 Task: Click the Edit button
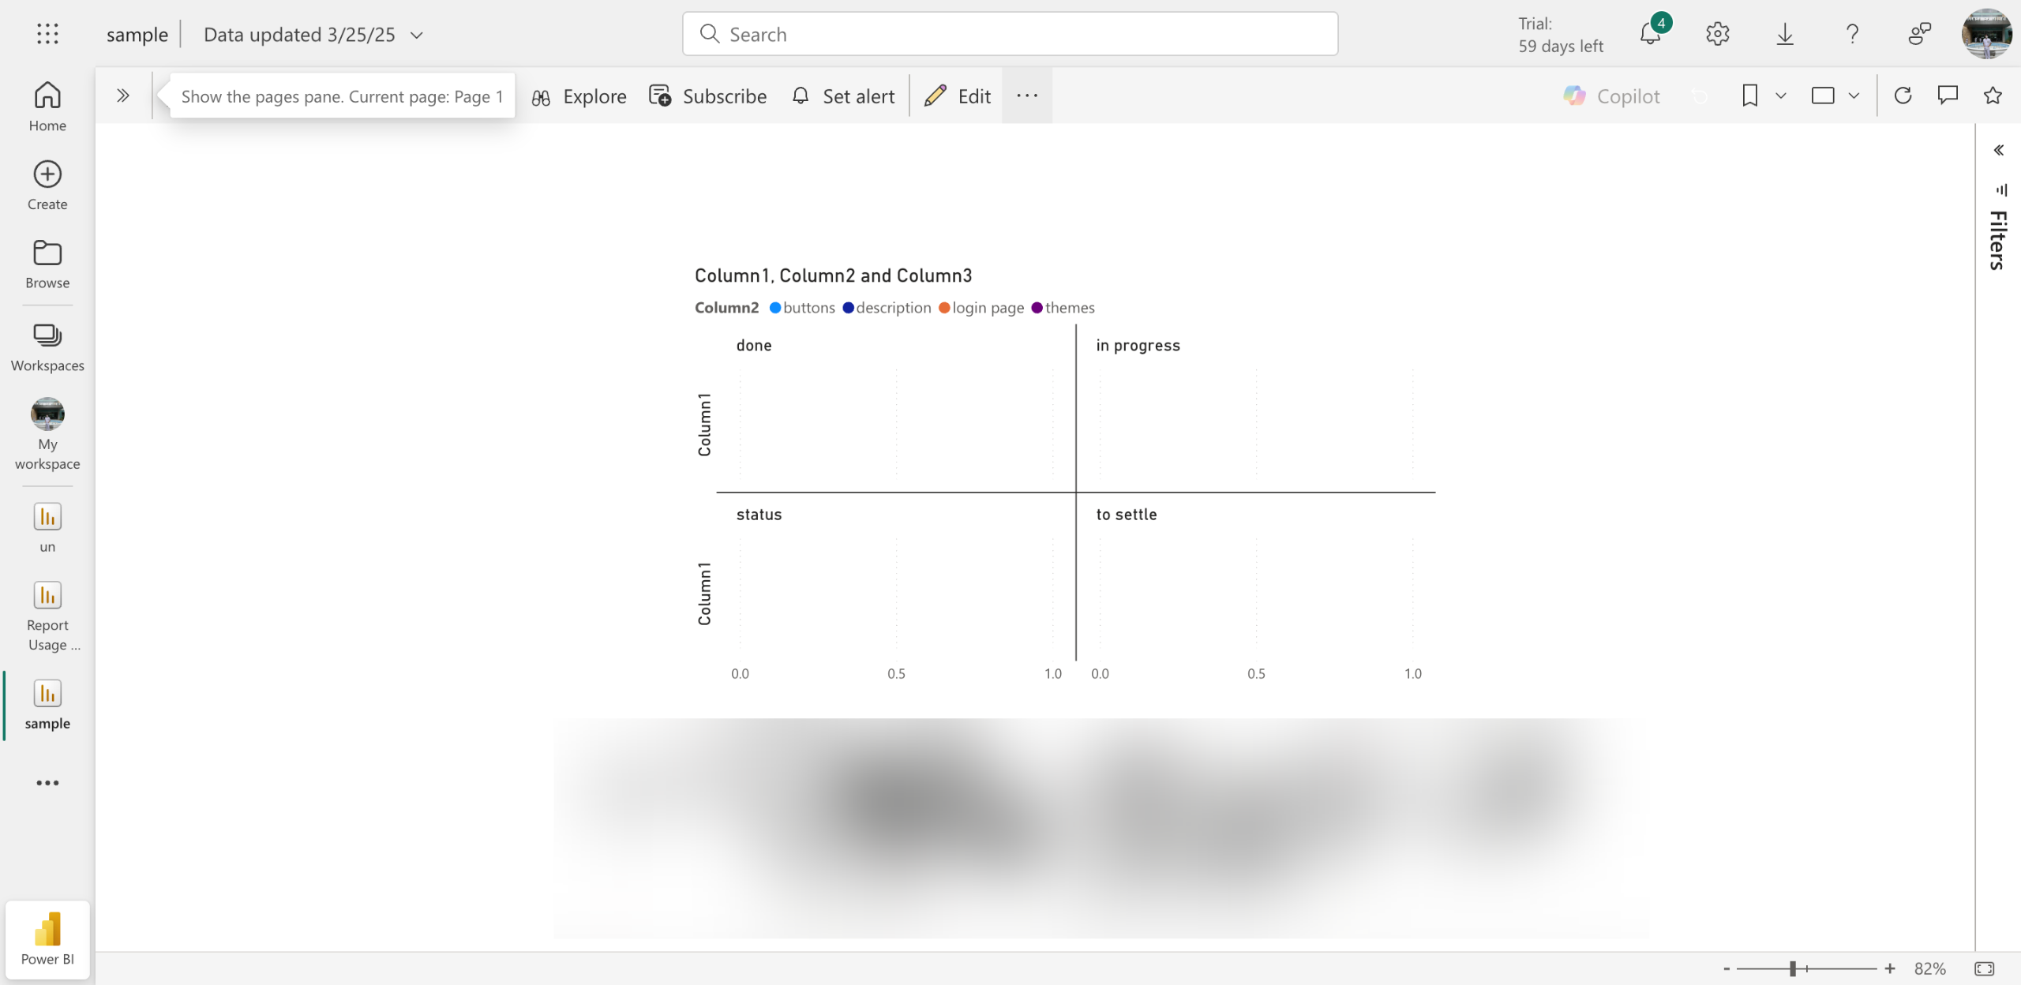pos(958,96)
